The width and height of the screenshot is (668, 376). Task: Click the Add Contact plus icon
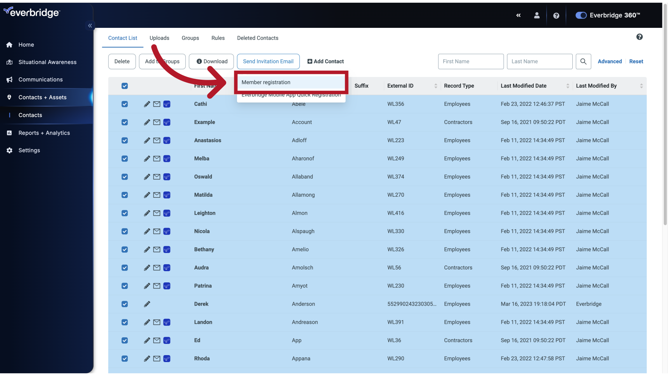point(310,61)
